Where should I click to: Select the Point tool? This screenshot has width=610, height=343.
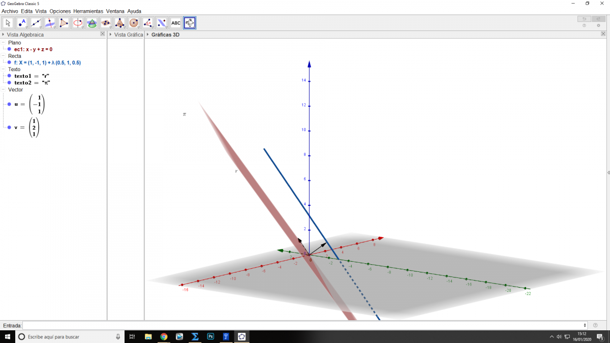pyautogui.click(x=22, y=23)
